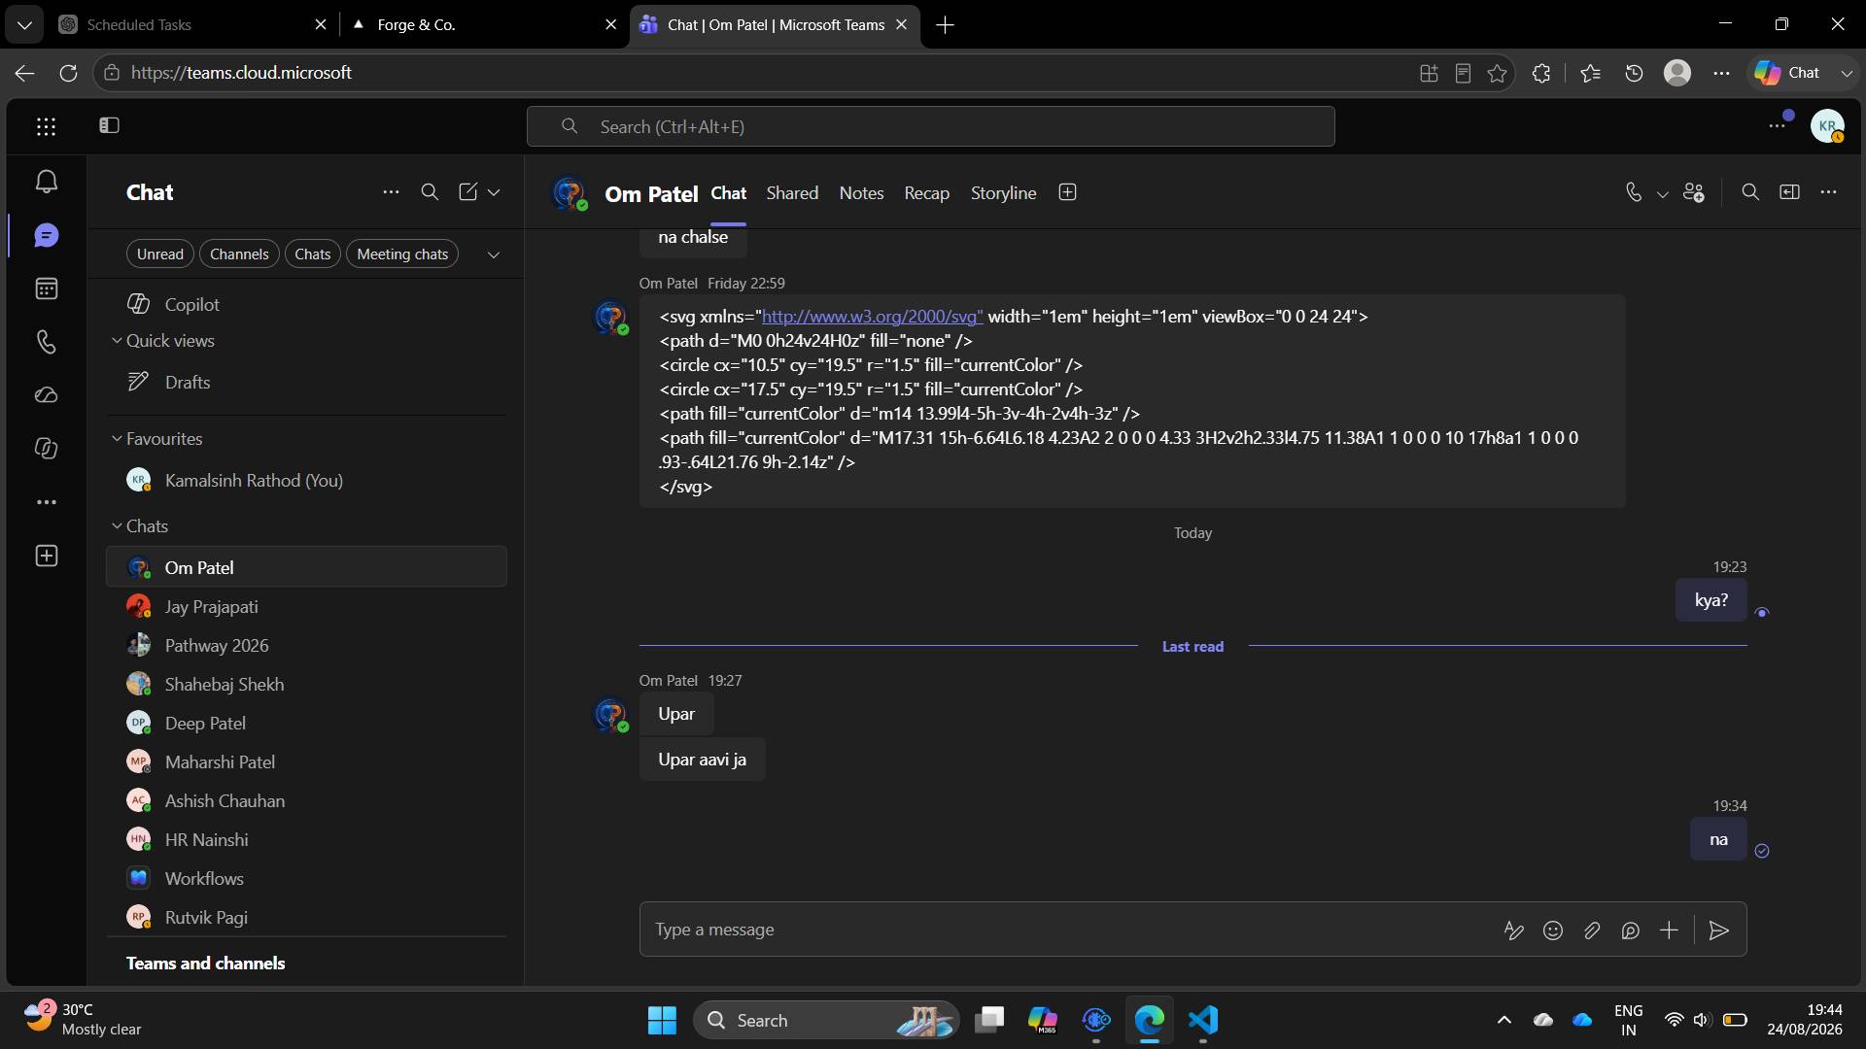Click the add people icon in chat header

click(1694, 192)
